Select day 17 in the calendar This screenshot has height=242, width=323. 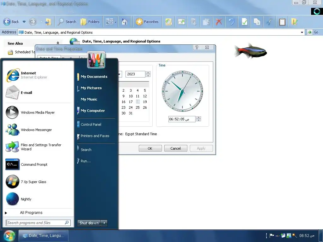(x=131, y=102)
